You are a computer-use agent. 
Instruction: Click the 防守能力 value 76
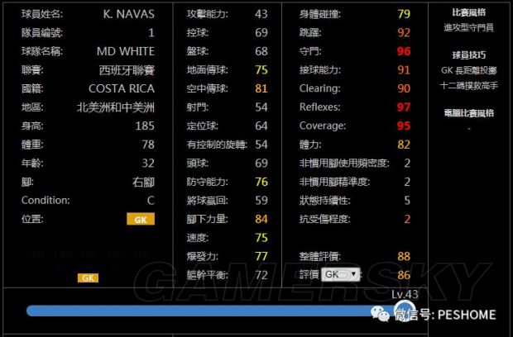[261, 182]
